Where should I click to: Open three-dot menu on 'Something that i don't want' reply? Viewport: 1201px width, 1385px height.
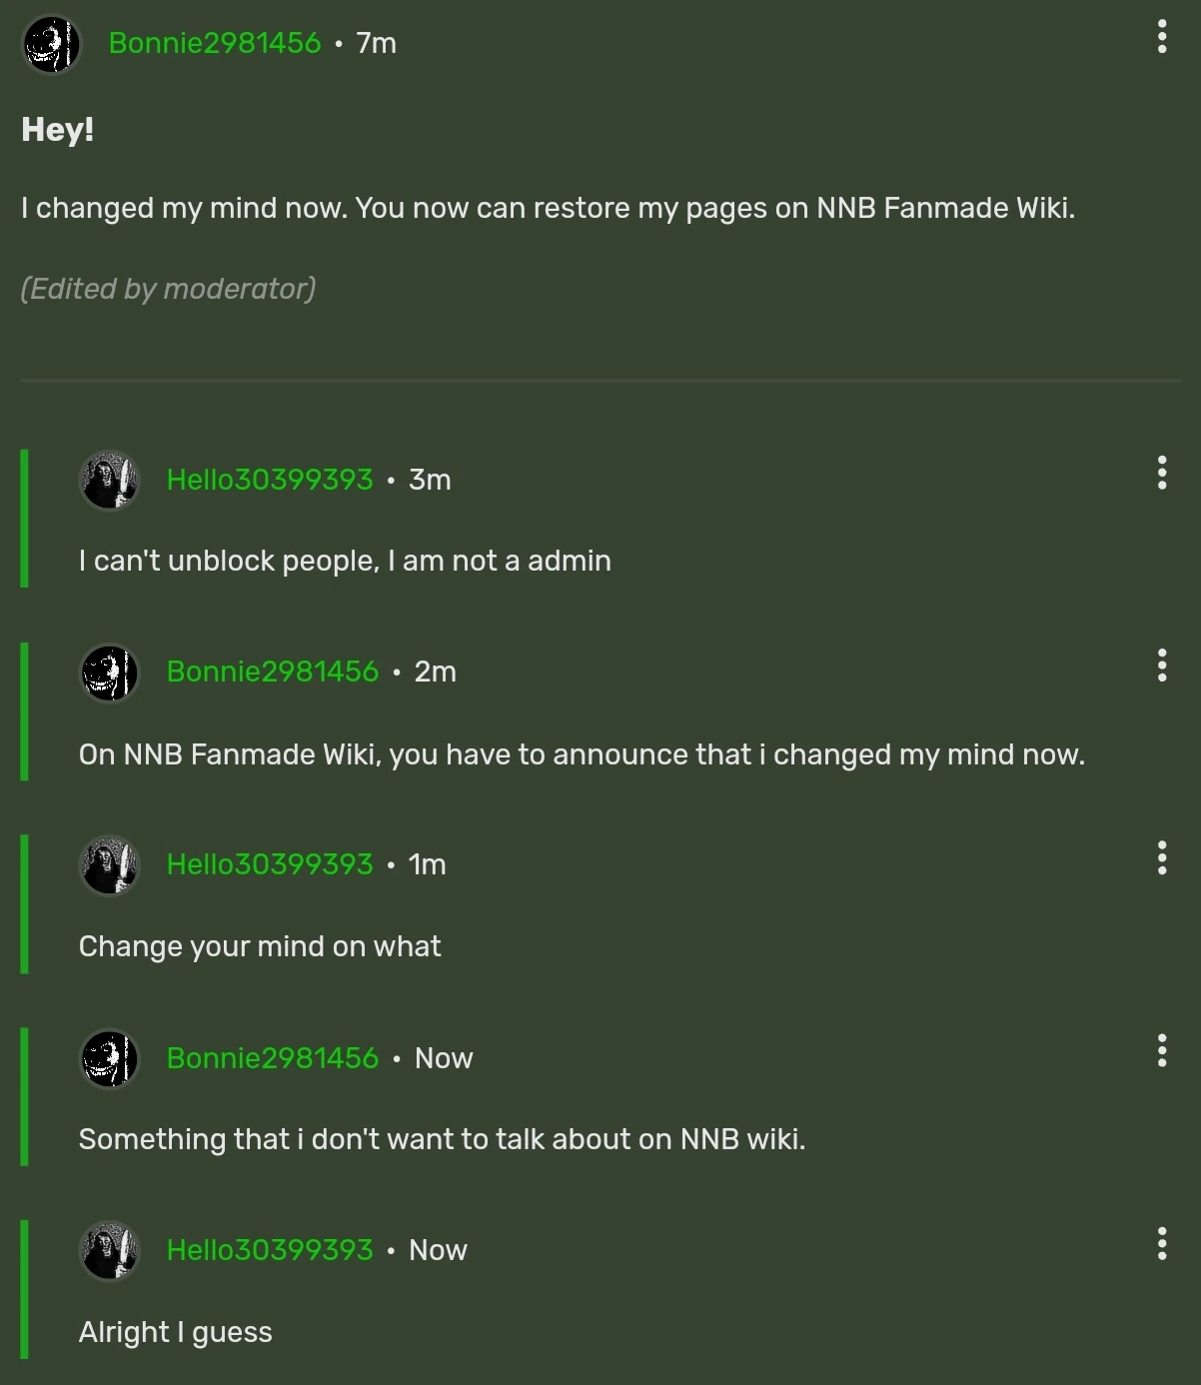click(1162, 1050)
